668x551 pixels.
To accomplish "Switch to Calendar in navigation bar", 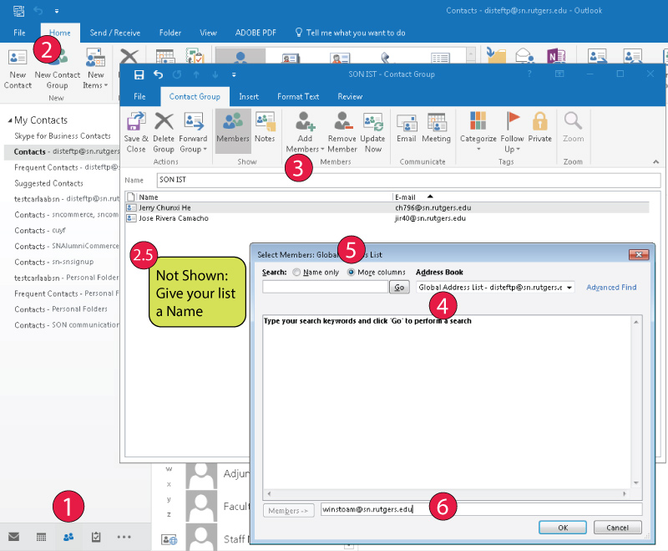I will coord(41,537).
